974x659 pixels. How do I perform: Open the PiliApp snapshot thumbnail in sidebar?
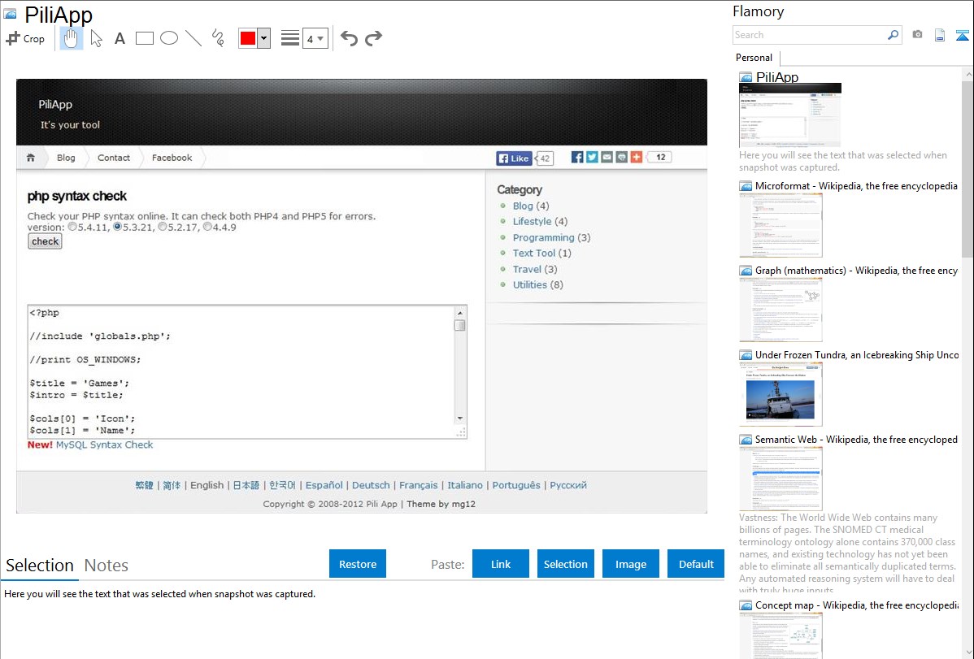[x=790, y=115]
